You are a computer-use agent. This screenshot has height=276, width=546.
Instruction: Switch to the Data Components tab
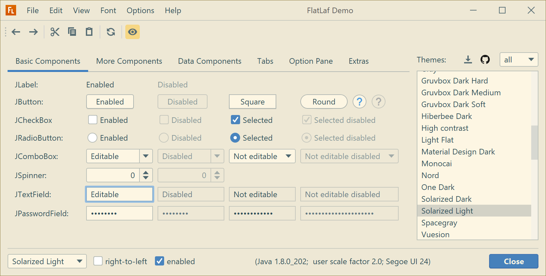click(210, 61)
